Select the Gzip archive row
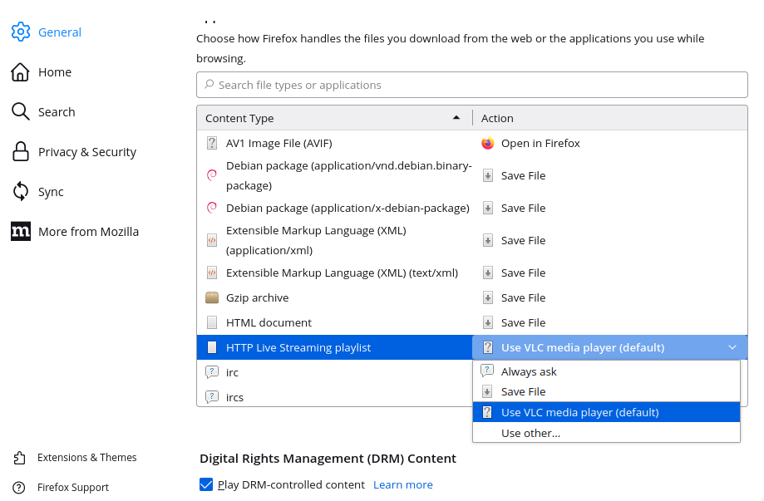 333,297
